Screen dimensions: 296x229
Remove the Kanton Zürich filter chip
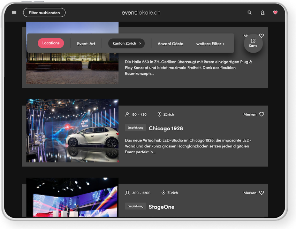pos(140,44)
